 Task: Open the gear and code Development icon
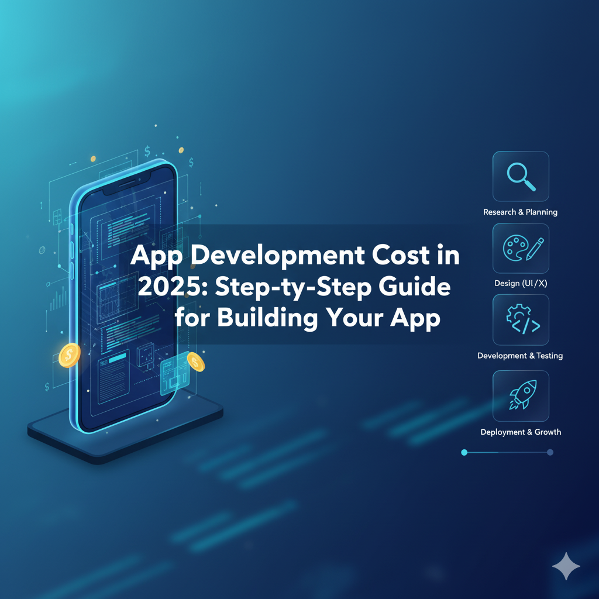coord(521,320)
